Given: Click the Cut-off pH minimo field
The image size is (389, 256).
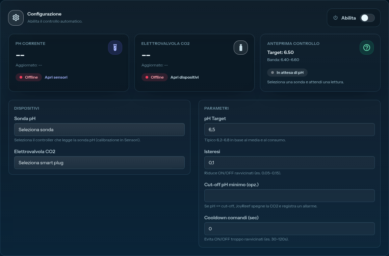Looking at the screenshot, I should (x=289, y=196).
